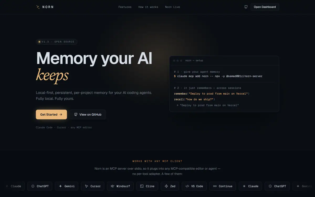Select the Continue infinity icon chip
This screenshot has height=197, width=315.
tap(223, 186)
